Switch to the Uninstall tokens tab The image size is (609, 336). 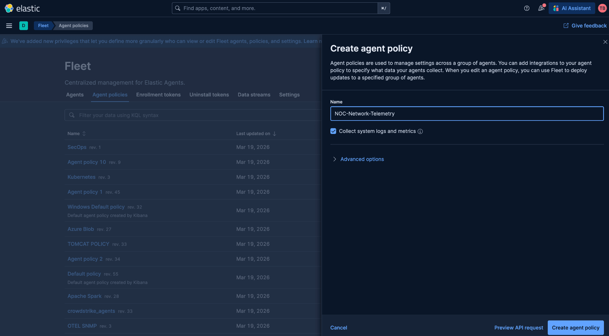(x=209, y=95)
